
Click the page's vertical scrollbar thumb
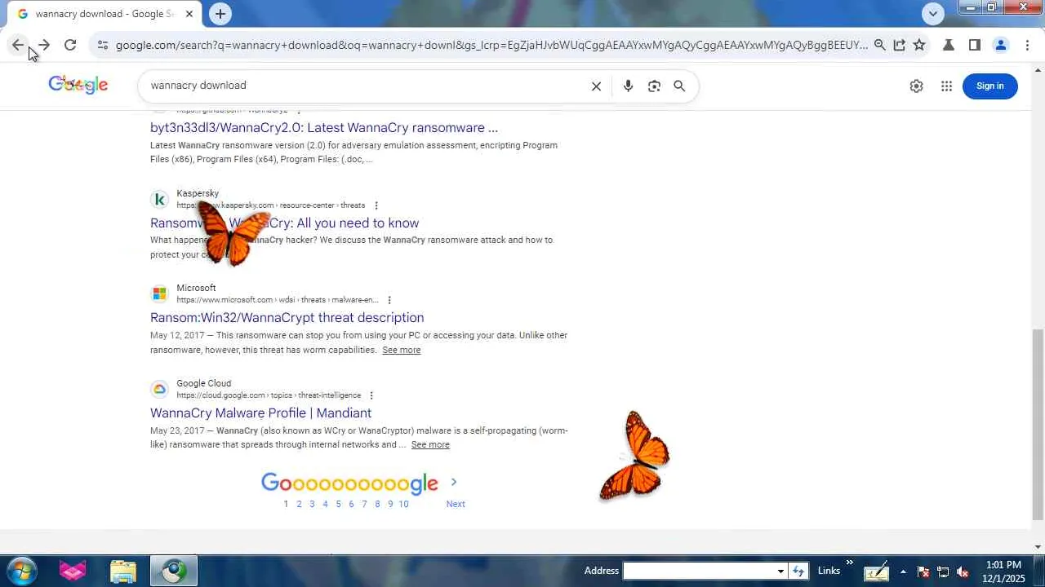click(x=1038, y=424)
